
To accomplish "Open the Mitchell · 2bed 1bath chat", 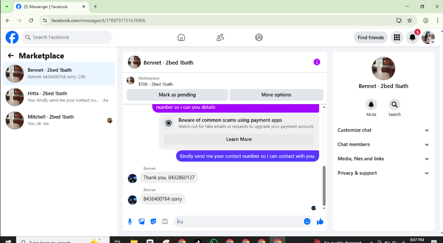I will coord(59,120).
